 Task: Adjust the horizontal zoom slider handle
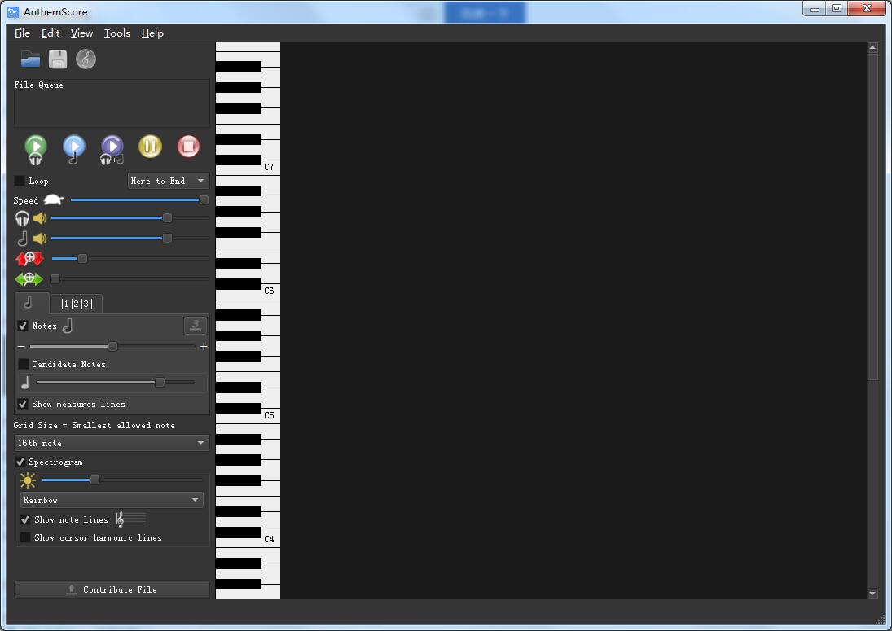(55, 279)
